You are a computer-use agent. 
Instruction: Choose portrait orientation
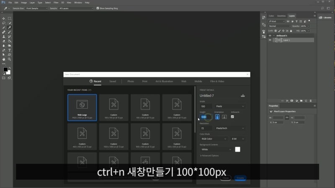[217, 117]
